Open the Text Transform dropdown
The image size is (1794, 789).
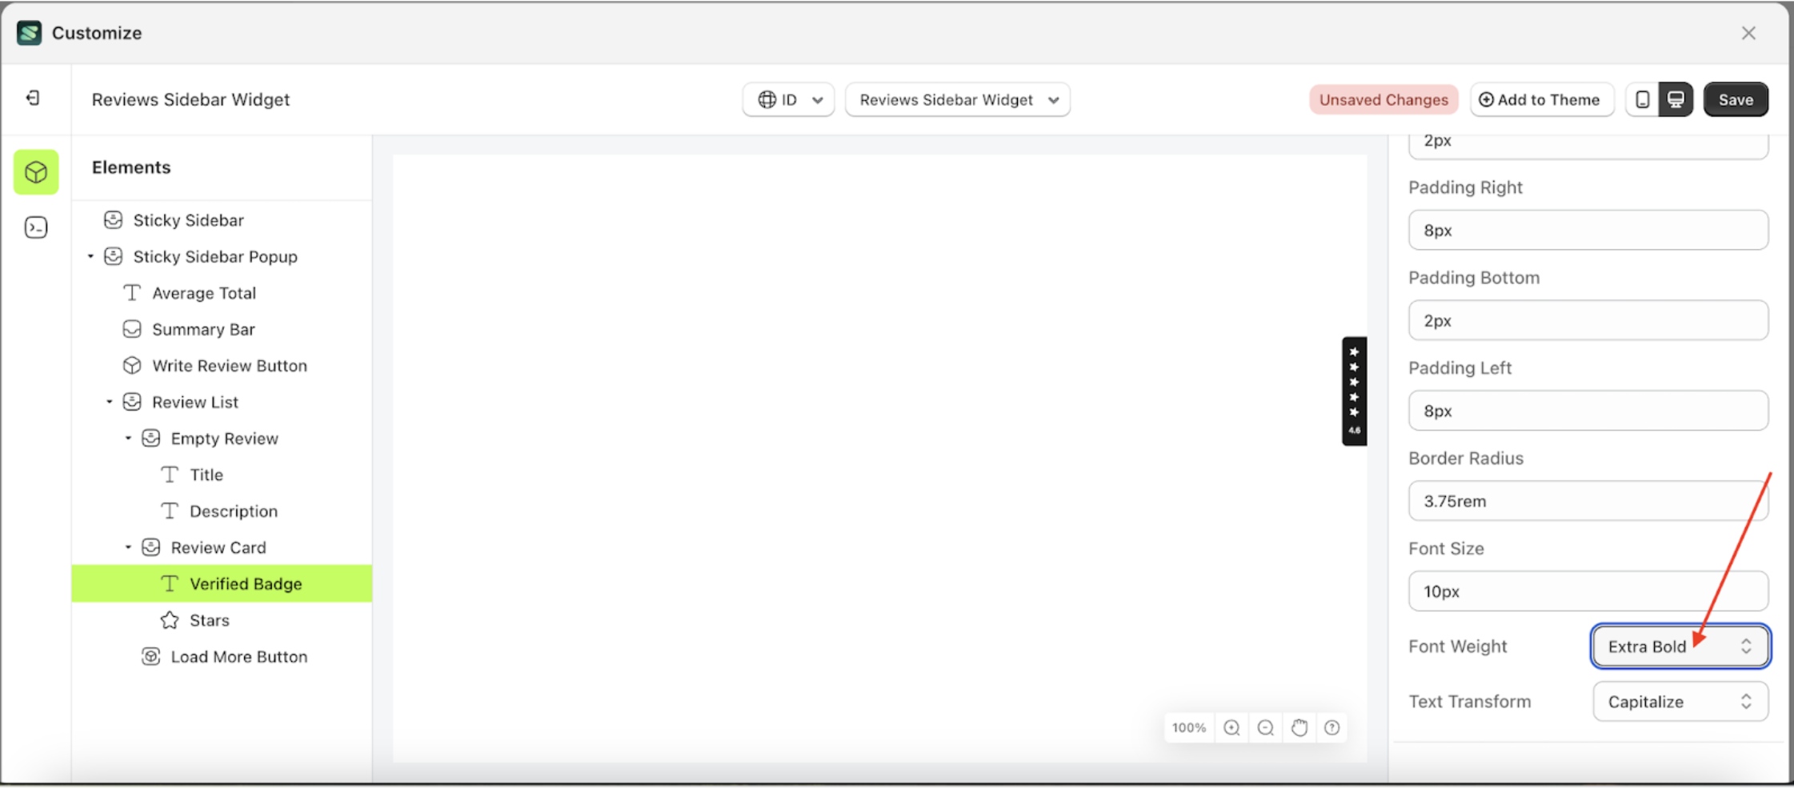tap(1680, 701)
